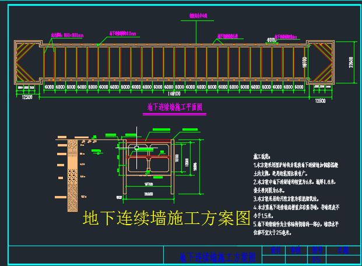Click the large yellow 地下连续墙施工方案图 heading
This screenshot has height=266, width=362.
click(167, 218)
